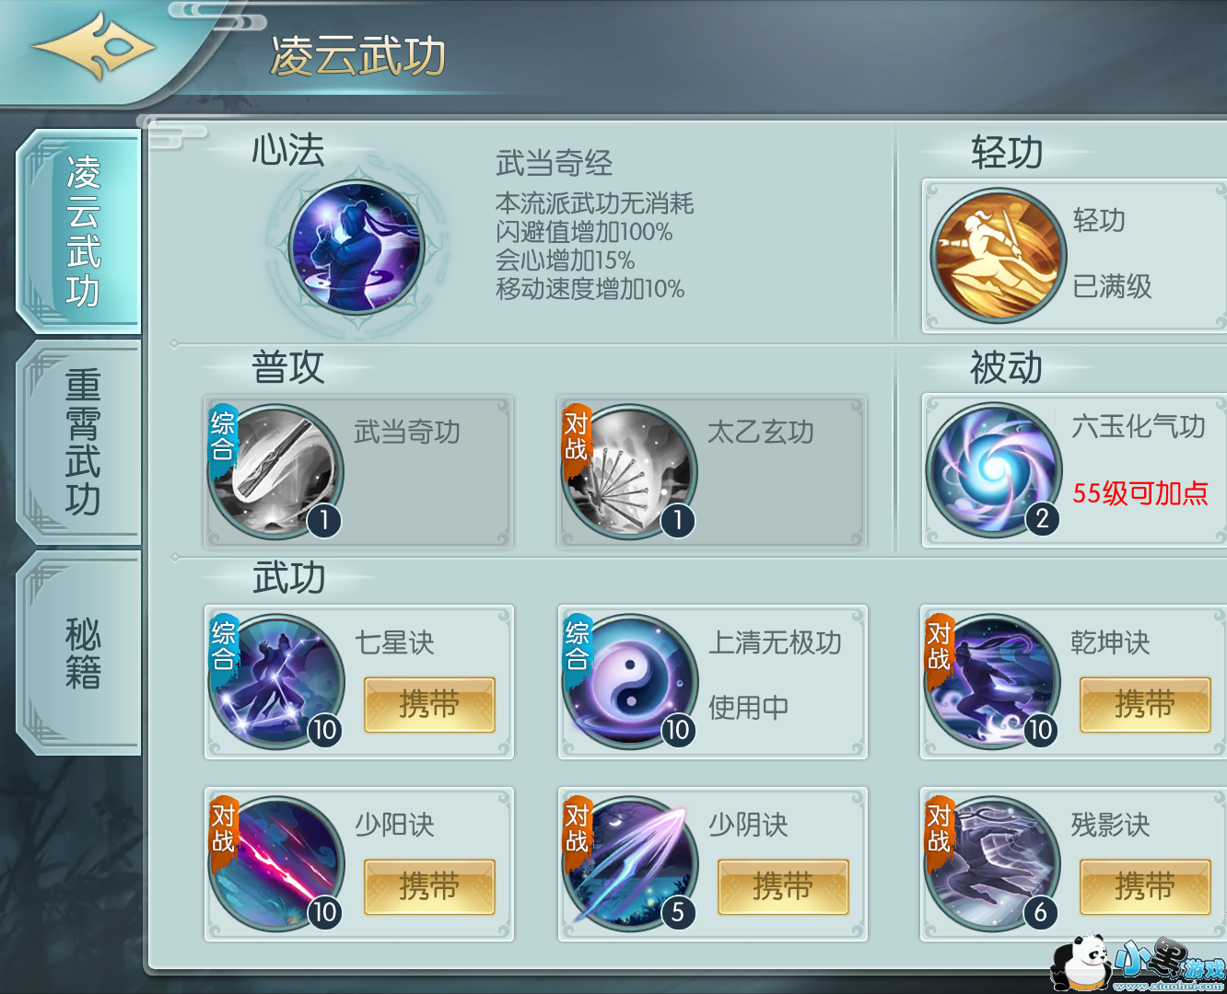Image resolution: width=1227 pixels, height=994 pixels.
Task: Click 携带 button under 少阳诀
Action: point(429,887)
